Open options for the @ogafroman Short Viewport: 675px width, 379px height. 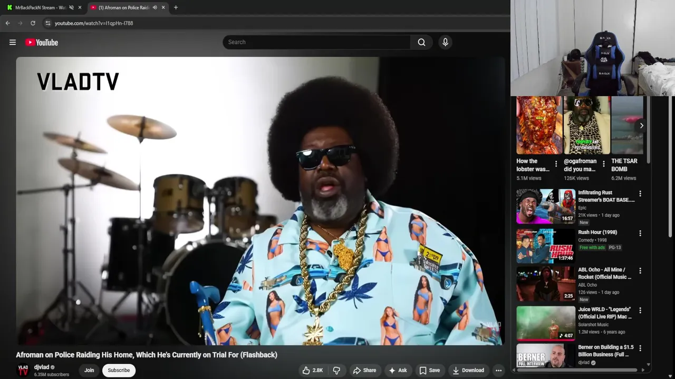click(604, 164)
